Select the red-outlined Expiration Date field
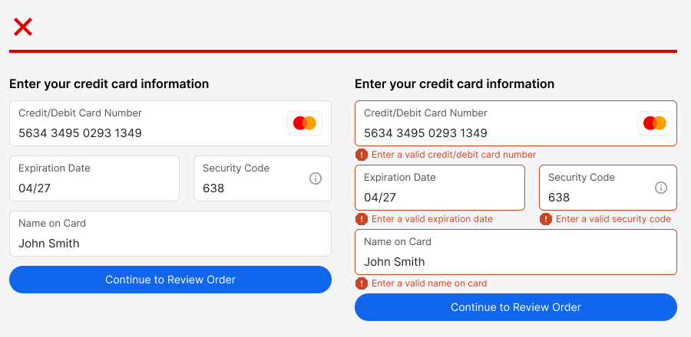 (439, 188)
